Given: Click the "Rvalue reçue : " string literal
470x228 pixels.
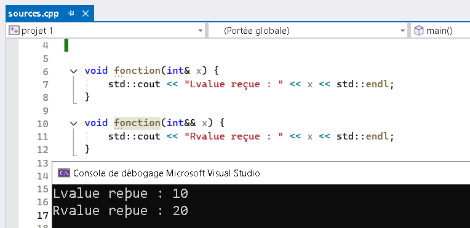Looking at the screenshot, I should tap(234, 136).
